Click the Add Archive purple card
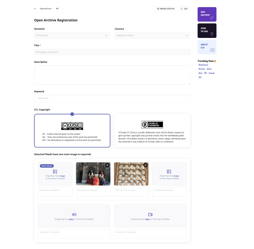This screenshot has width=254, height=249. click(207, 14)
